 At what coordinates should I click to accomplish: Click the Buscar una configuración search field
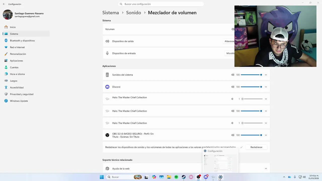[161, 4]
